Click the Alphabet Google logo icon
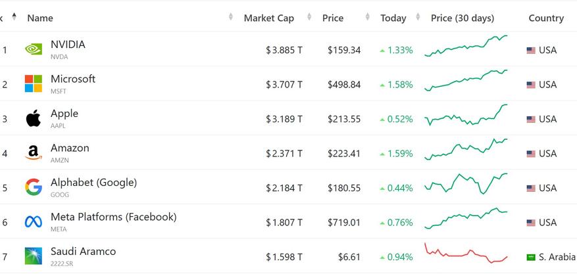The width and height of the screenshot is (577, 274). click(34, 188)
